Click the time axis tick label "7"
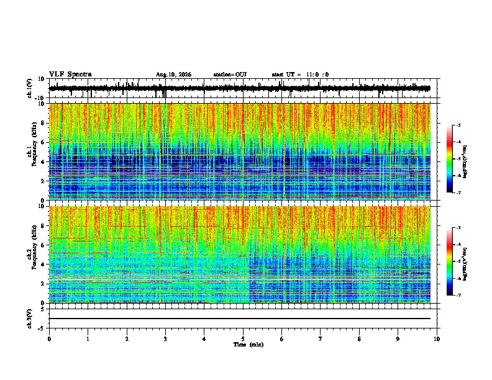This screenshot has height=380, width=492. [x=321, y=339]
